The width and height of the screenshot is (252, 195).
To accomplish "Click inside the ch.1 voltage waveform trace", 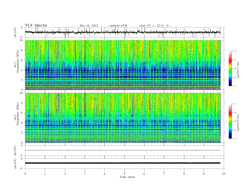I will click(x=122, y=32).
